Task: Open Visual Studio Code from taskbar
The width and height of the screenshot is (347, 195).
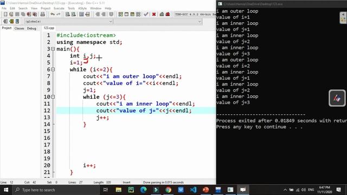Action: point(193,190)
